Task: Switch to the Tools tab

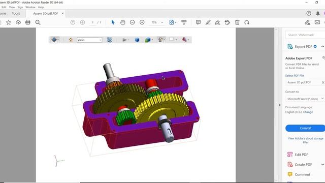Action: (x=16, y=13)
